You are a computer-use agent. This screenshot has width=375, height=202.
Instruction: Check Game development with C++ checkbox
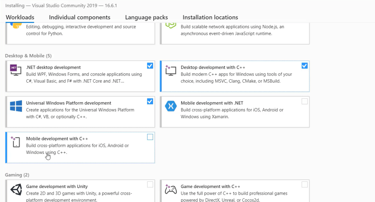click(305, 184)
